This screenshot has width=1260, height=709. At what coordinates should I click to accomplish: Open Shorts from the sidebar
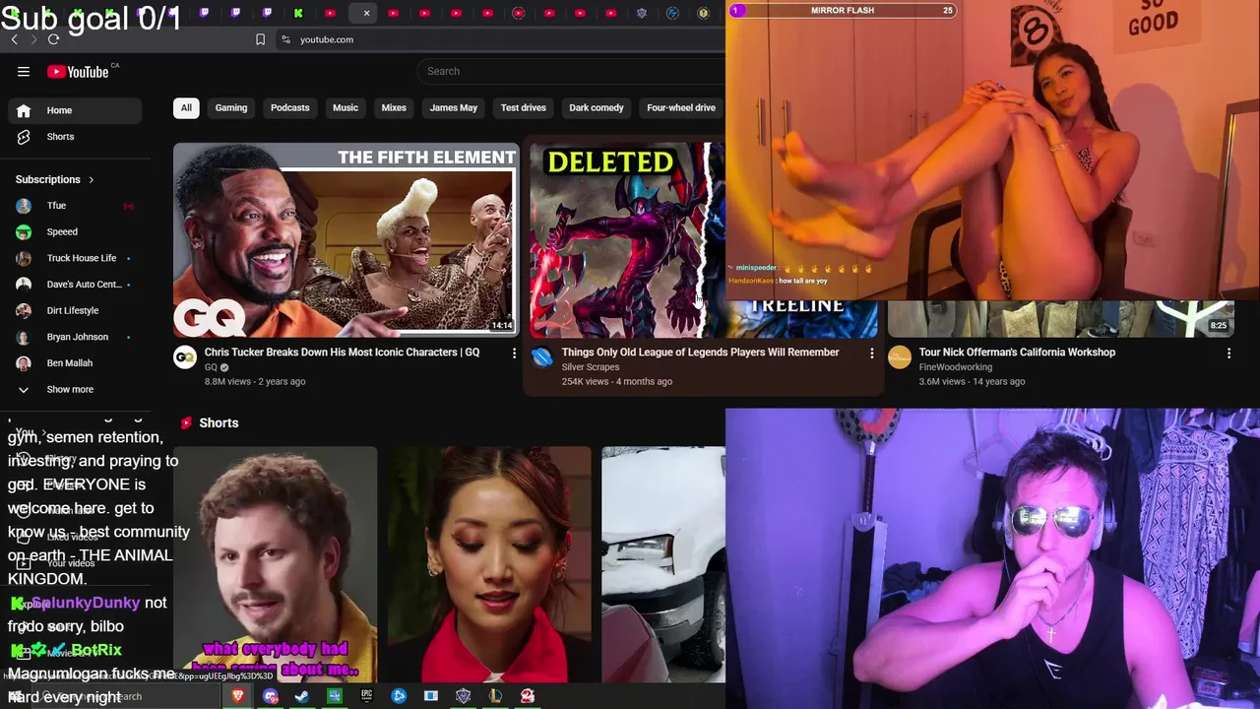point(74,137)
